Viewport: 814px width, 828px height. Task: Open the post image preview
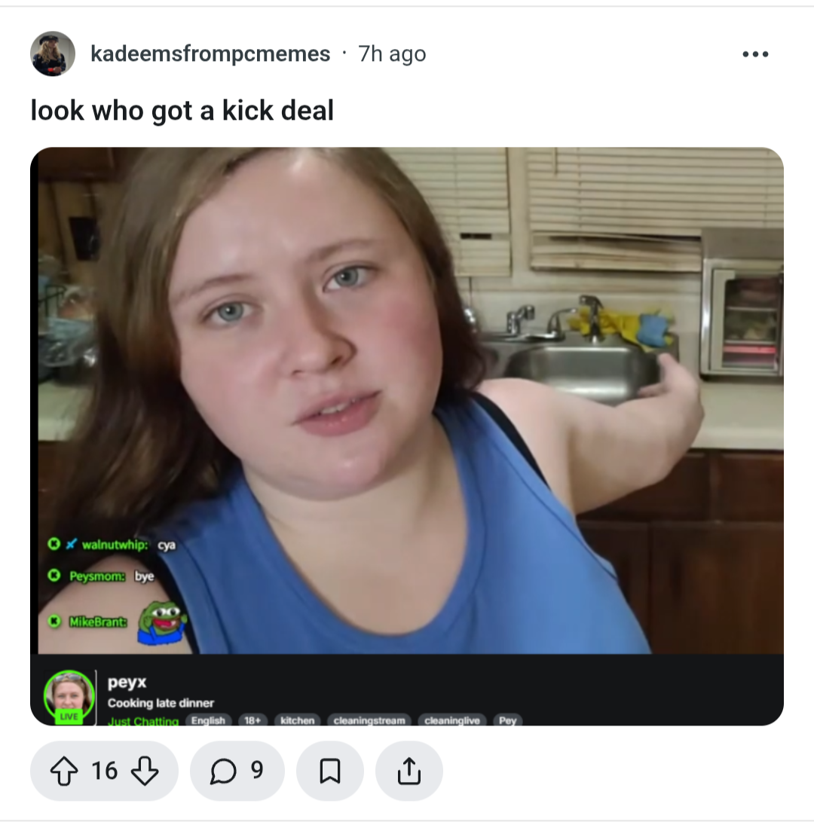coord(407,436)
